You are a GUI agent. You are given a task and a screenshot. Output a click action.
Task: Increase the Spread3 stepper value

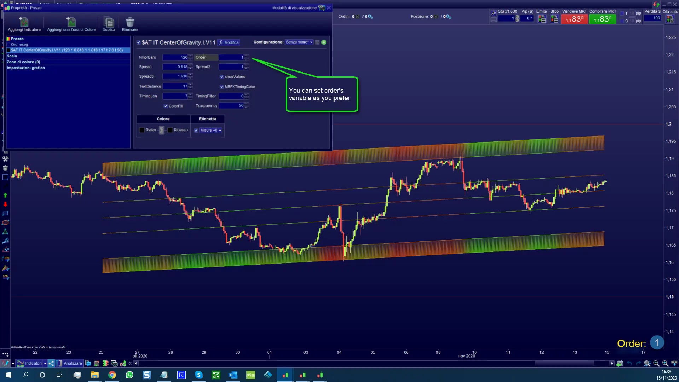[x=191, y=75]
